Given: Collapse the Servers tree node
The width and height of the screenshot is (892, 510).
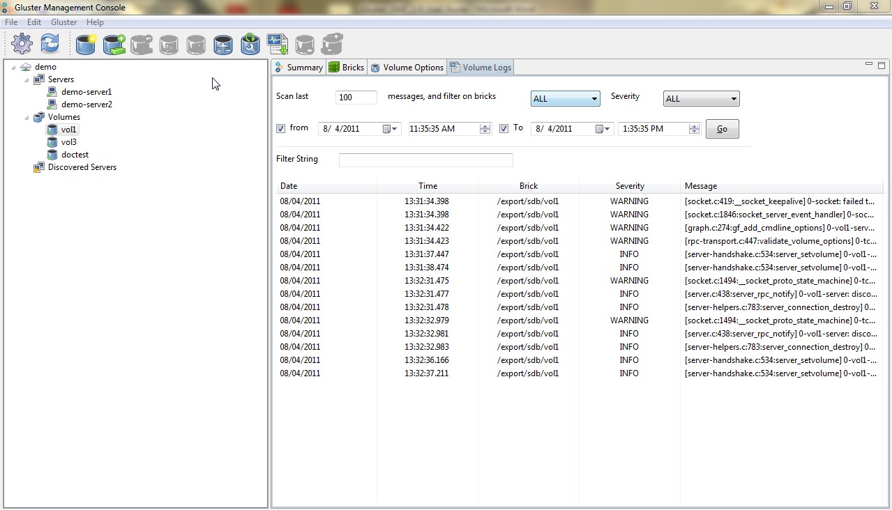Looking at the screenshot, I should click(x=27, y=79).
